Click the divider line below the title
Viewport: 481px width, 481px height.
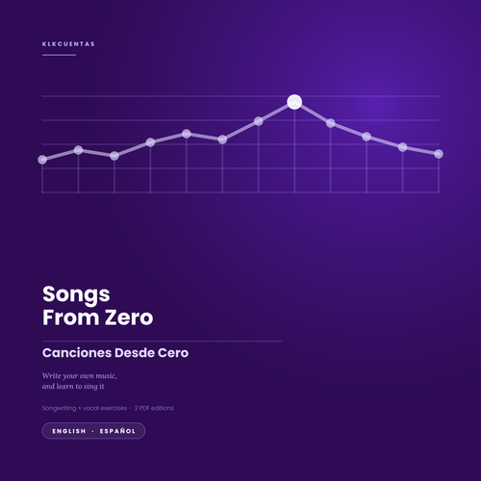[x=163, y=342]
